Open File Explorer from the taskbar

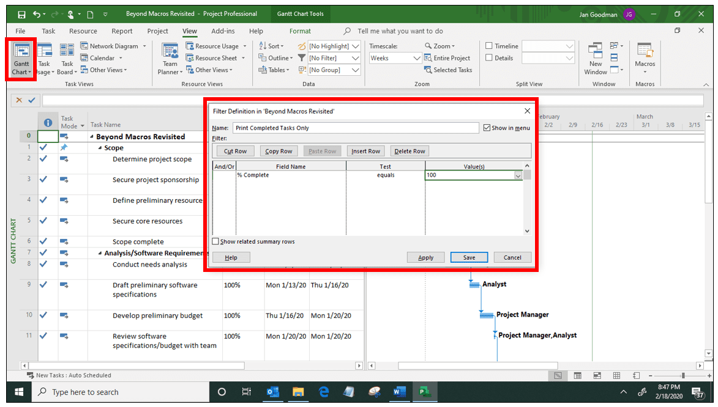click(298, 392)
